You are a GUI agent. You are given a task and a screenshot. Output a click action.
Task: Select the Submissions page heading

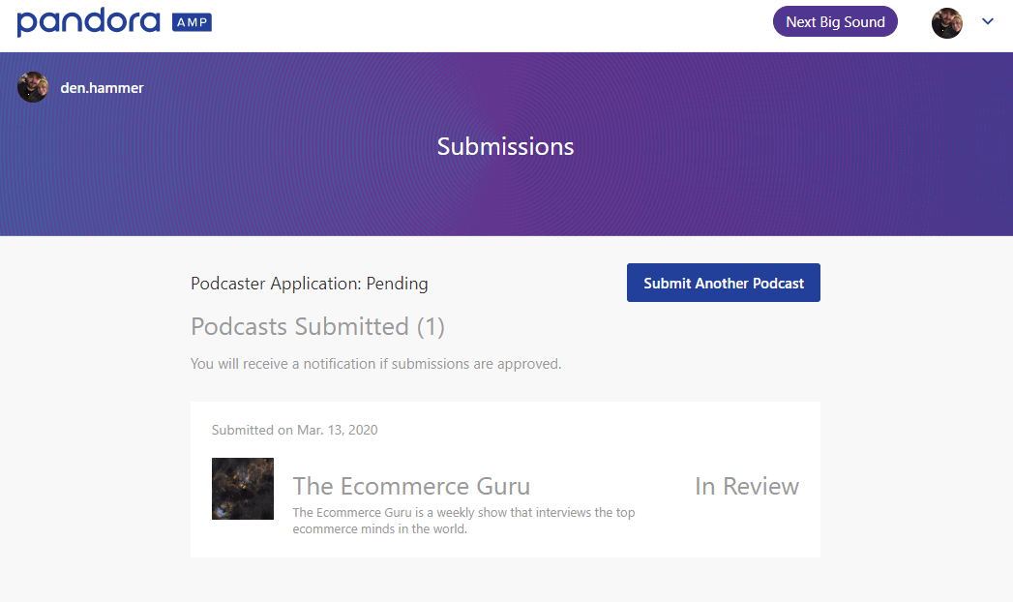[505, 146]
